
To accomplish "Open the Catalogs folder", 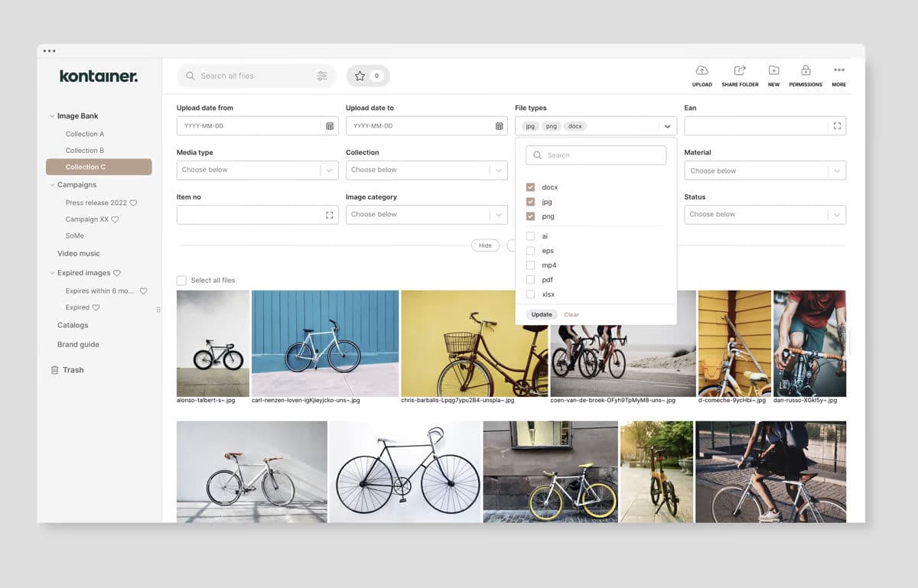I will [x=73, y=326].
